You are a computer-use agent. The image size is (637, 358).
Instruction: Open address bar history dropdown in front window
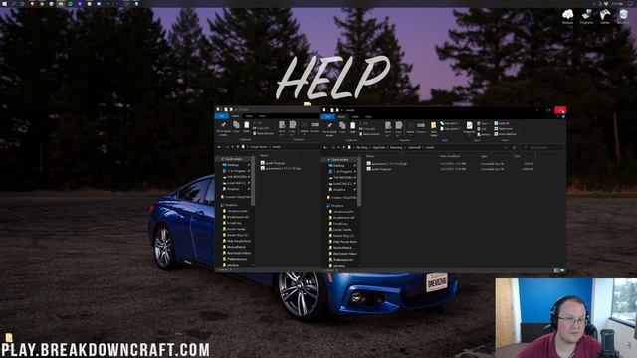click(506, 147)
